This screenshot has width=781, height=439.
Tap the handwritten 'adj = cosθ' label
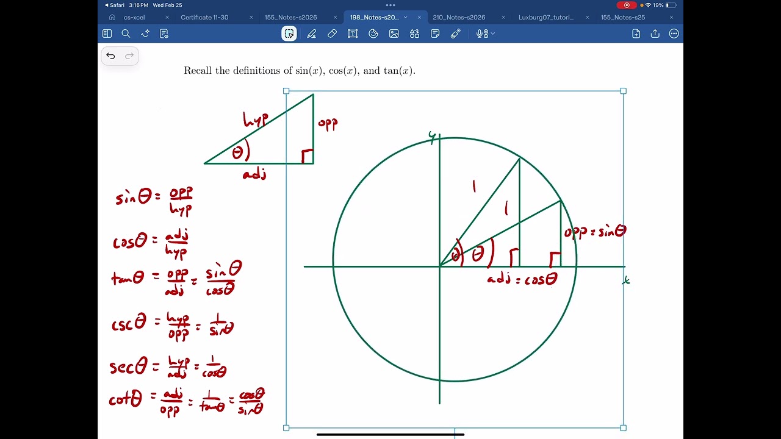coord(522,279)
